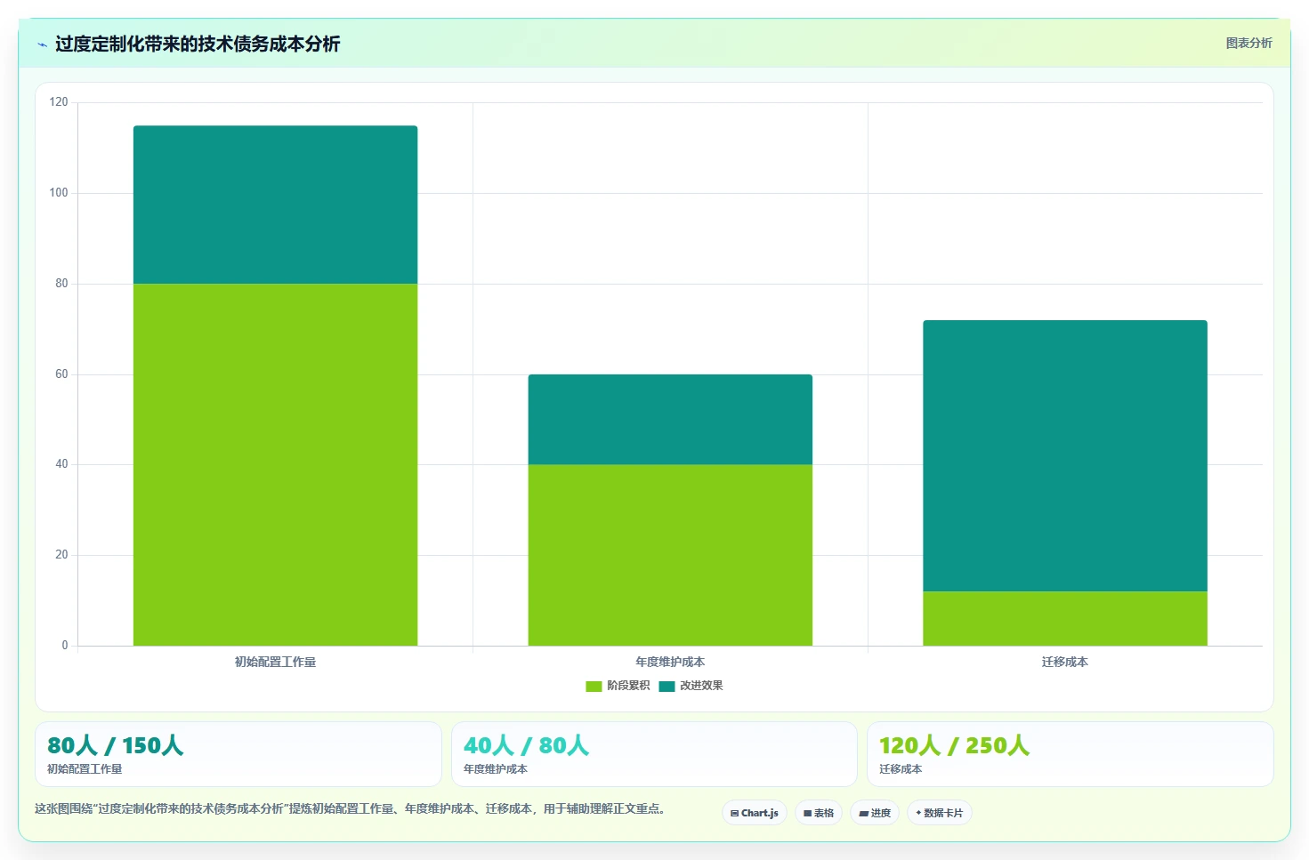This screenshot has width=1309, height=860.
Task: Click the teal segment of 年度维护成本 bar
Action: (x=670, y=419)
